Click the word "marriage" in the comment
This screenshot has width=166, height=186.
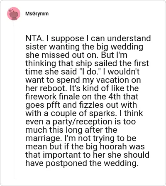tap(42, 138)
